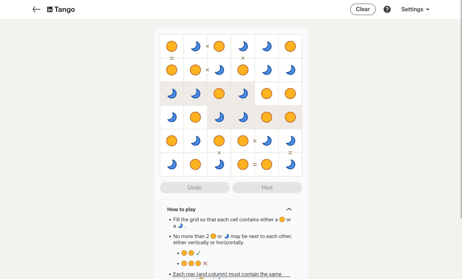
Task: Collapse the How to play section
Action: tap(289, 209)
